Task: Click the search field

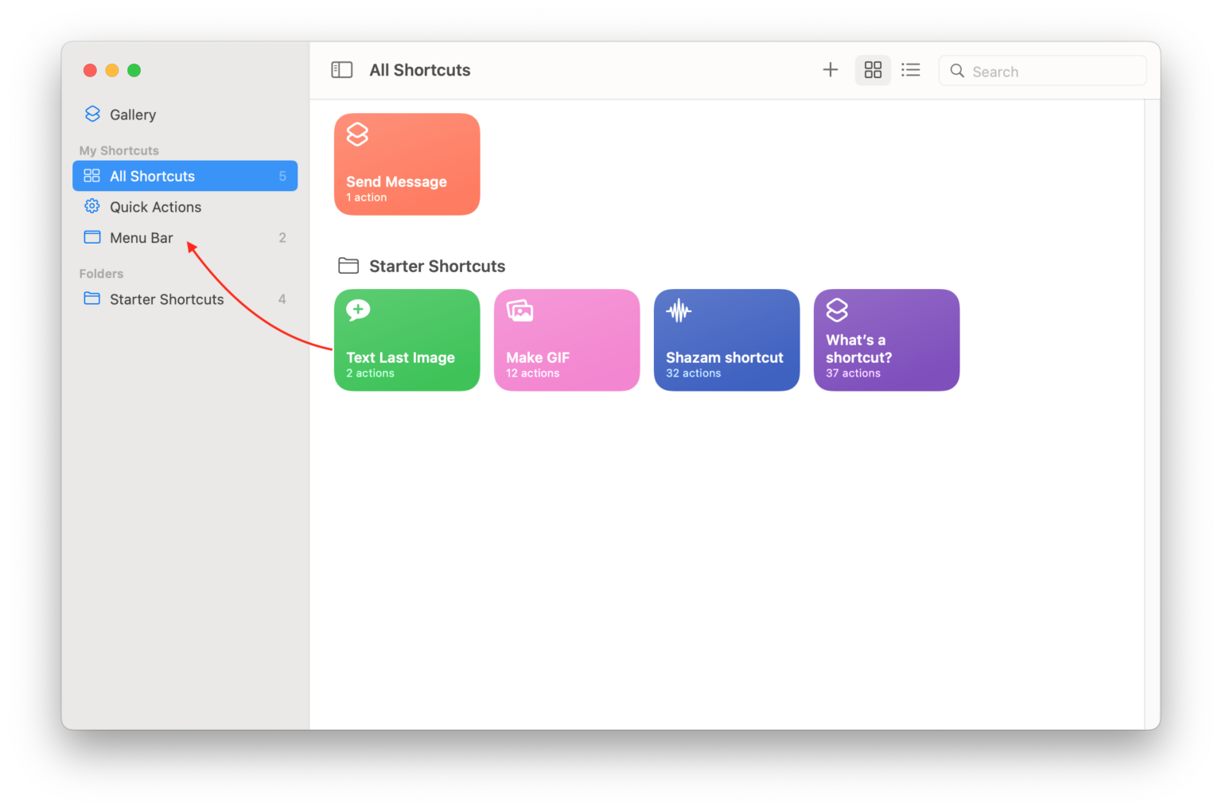Action: 1042,70
